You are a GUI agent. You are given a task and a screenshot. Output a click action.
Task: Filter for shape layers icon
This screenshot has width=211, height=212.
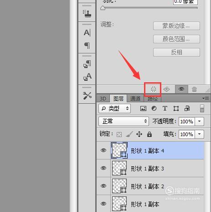coord(176,109)
